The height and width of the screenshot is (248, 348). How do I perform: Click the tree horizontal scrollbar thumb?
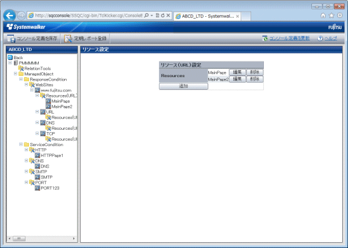pyautogui.click(x=19, y=239)
